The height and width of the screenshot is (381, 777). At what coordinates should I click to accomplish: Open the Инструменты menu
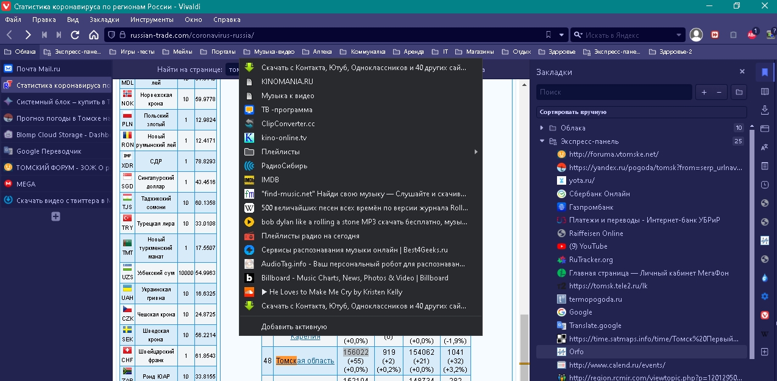tap(152, 20)
